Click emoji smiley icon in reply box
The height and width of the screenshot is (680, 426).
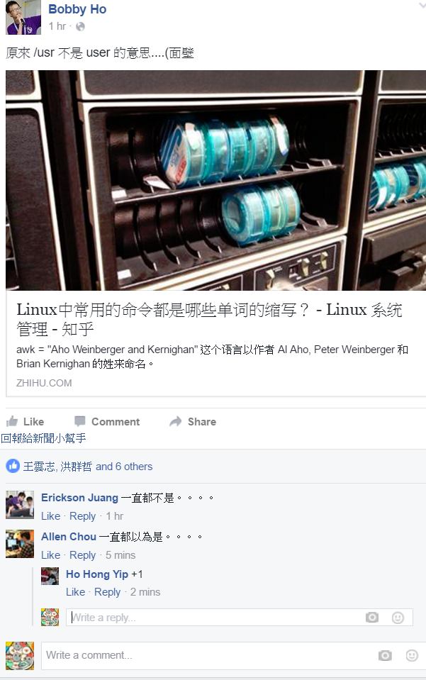pyautogui.click(x=398, y=617)
